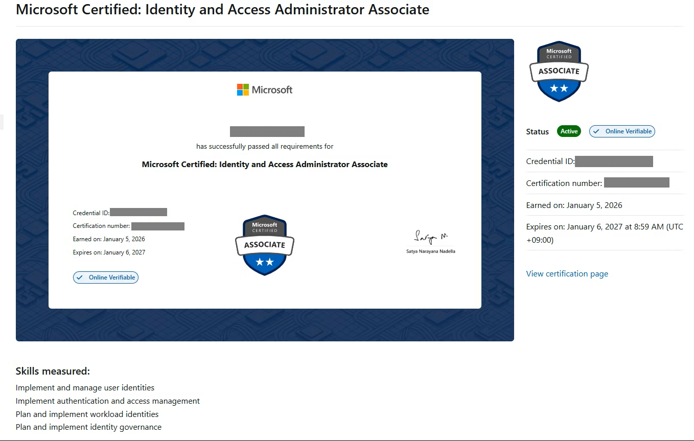Open the View certification page link
694x441 pixels.
pos(567,274)
